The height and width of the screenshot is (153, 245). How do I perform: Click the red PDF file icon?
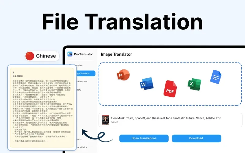click(x=170, y=89)
